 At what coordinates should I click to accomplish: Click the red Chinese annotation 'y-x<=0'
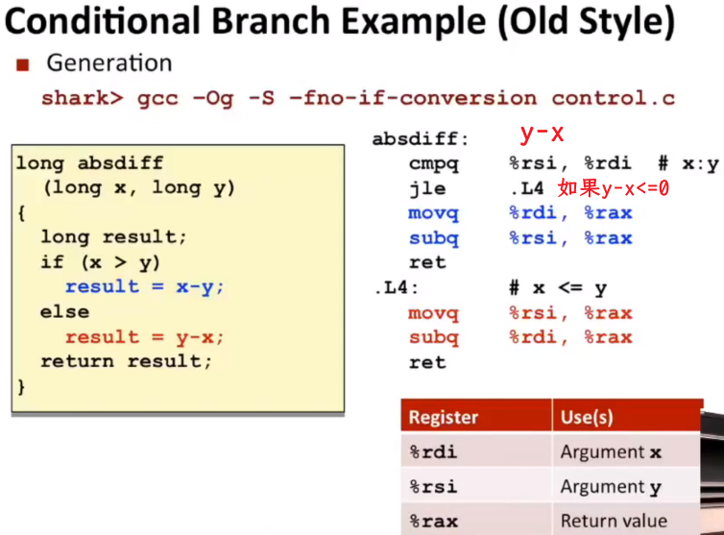point(614,188)
